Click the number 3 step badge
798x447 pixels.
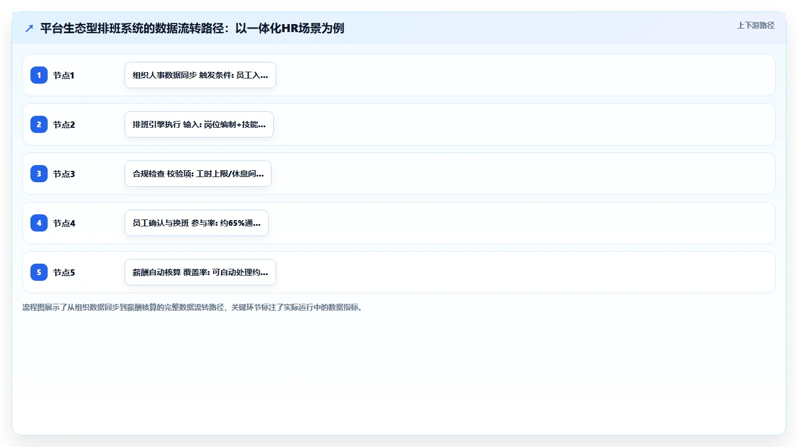coord(39,174)
